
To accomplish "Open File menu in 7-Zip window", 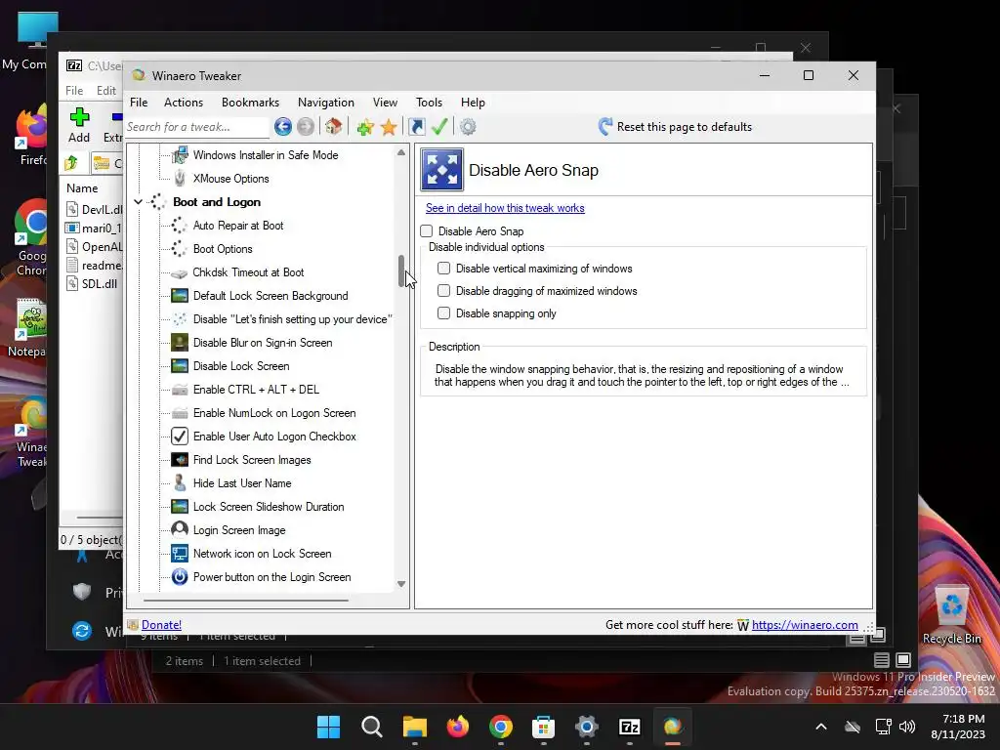I will 74,91.
